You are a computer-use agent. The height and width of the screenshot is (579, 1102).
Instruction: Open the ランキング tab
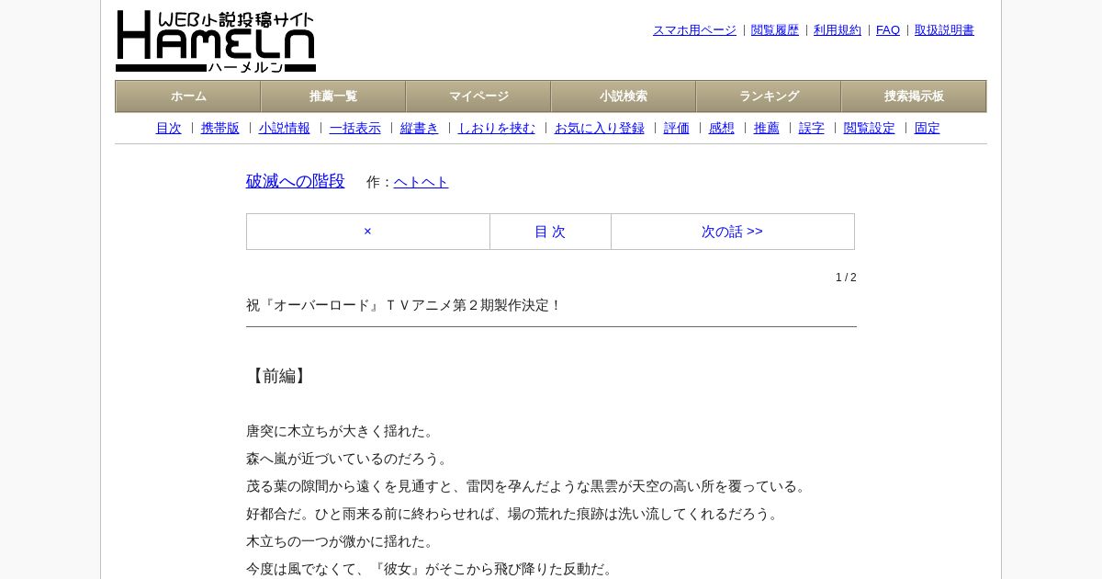[769, 96]
